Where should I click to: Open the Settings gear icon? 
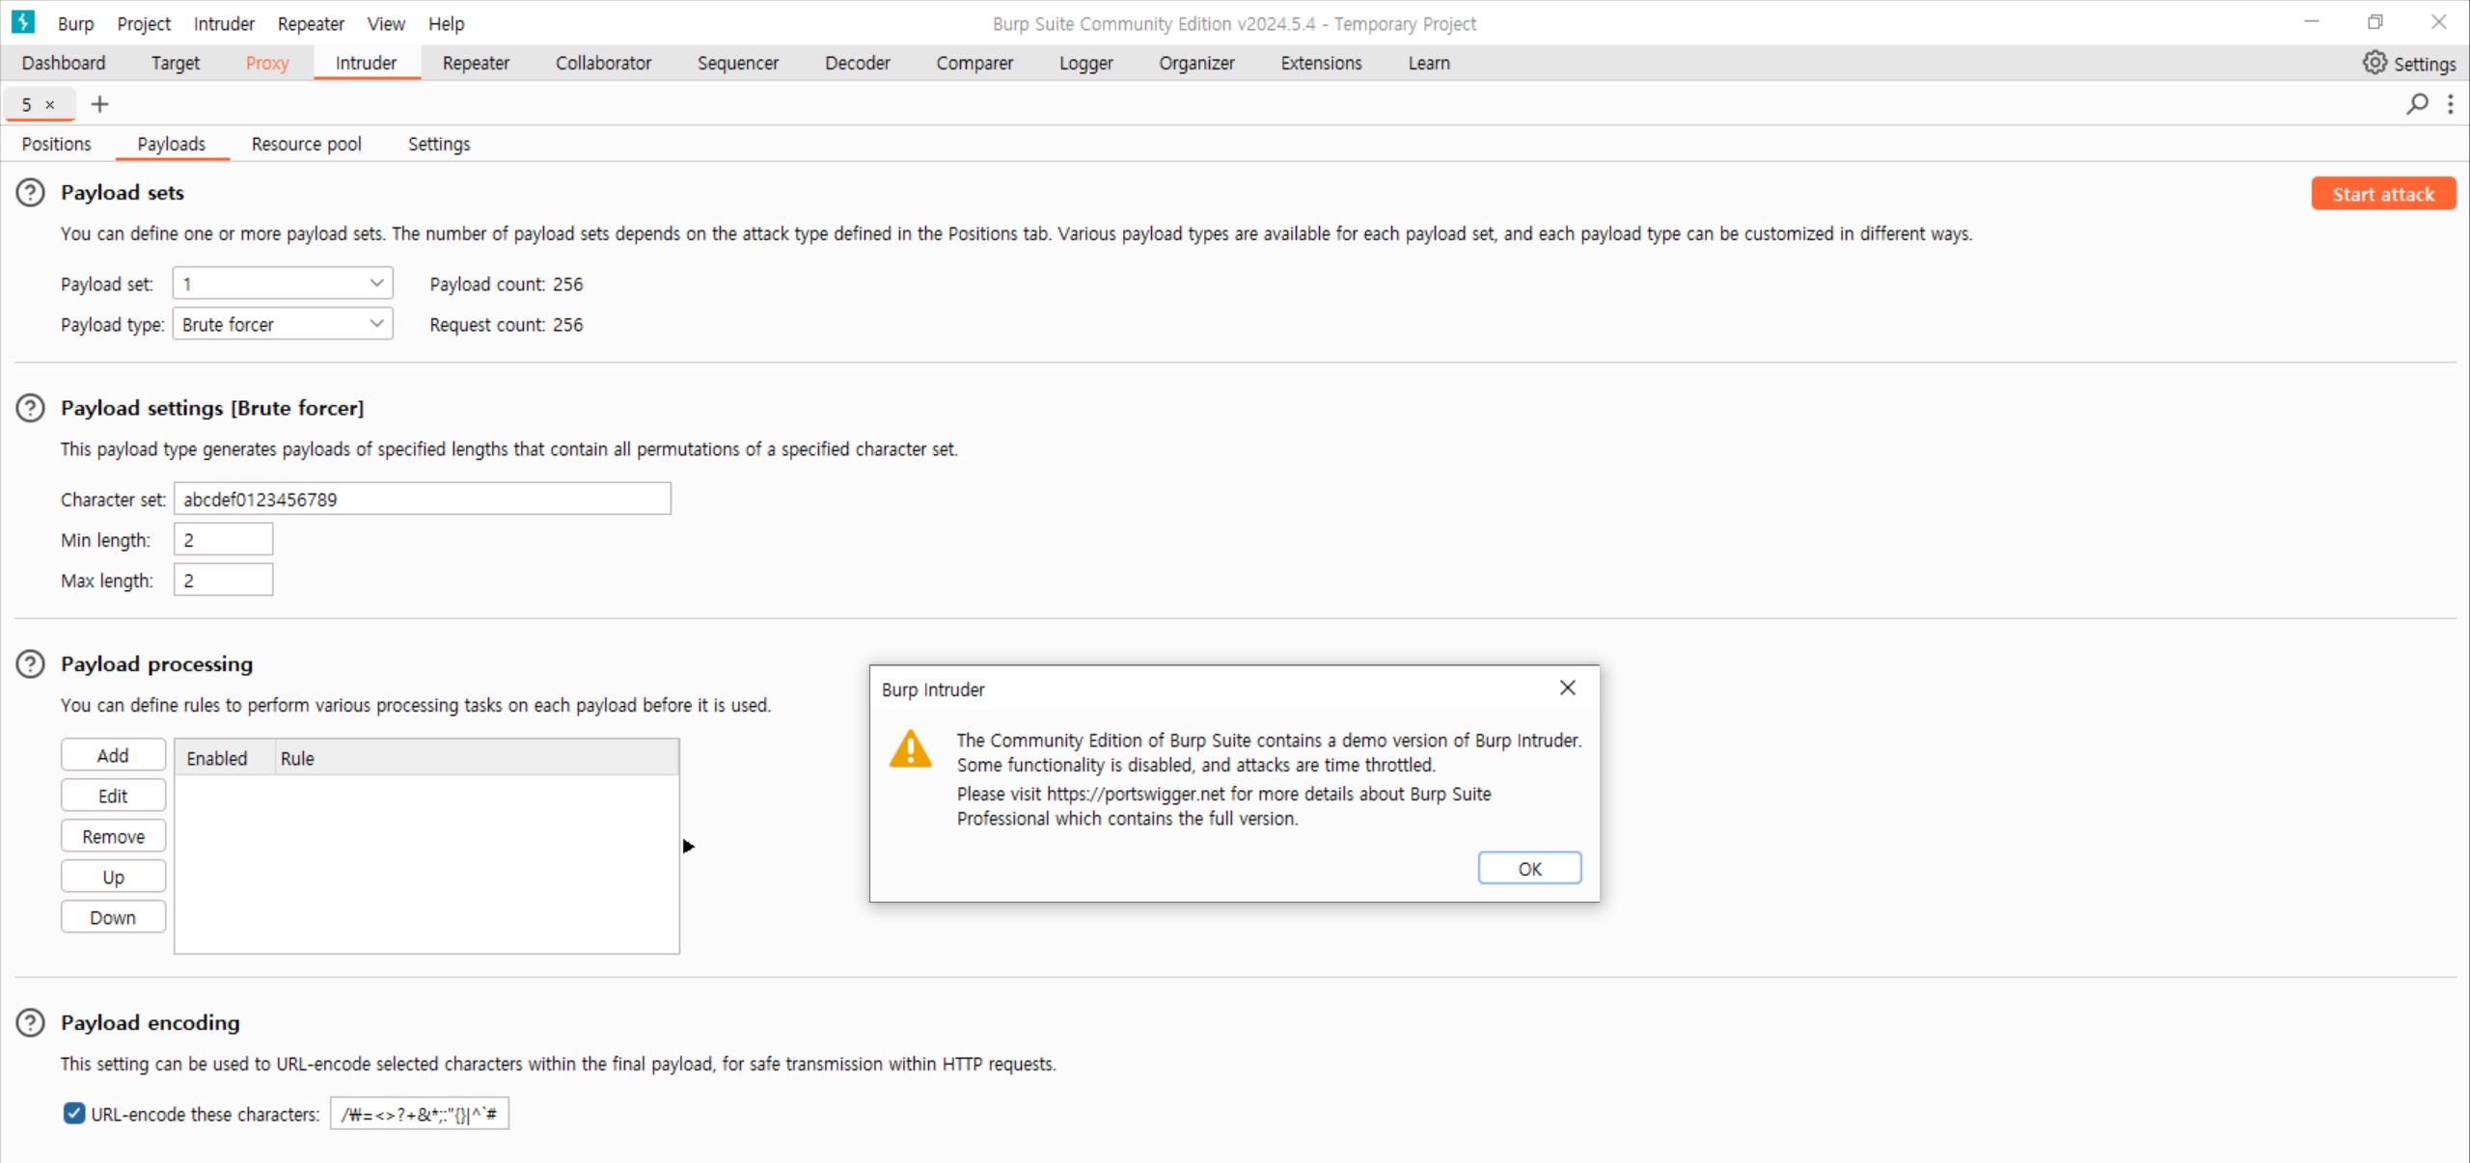[x=2374, y=63]
